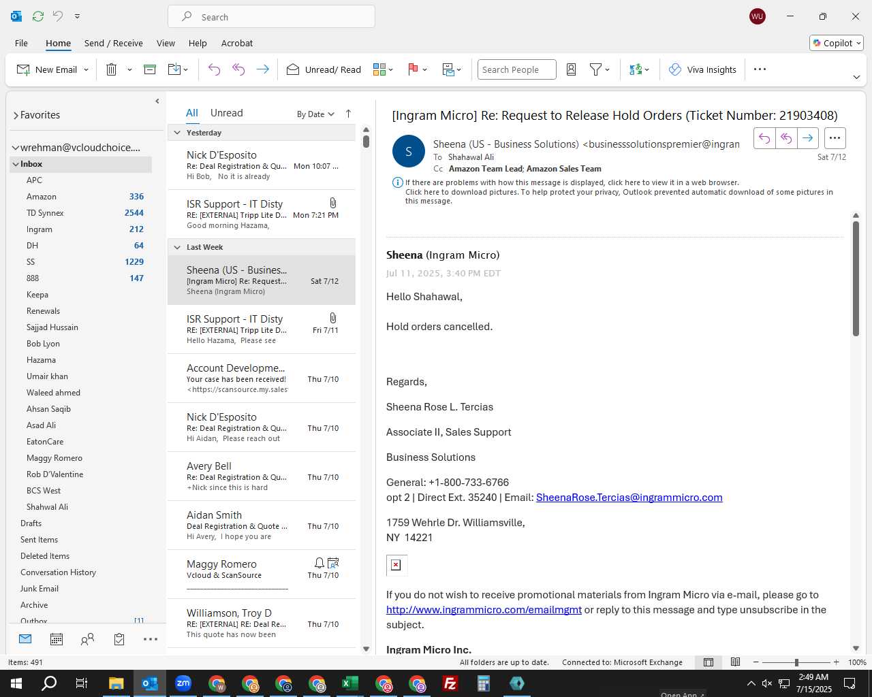Expand the Favorites section

point(15,116)
